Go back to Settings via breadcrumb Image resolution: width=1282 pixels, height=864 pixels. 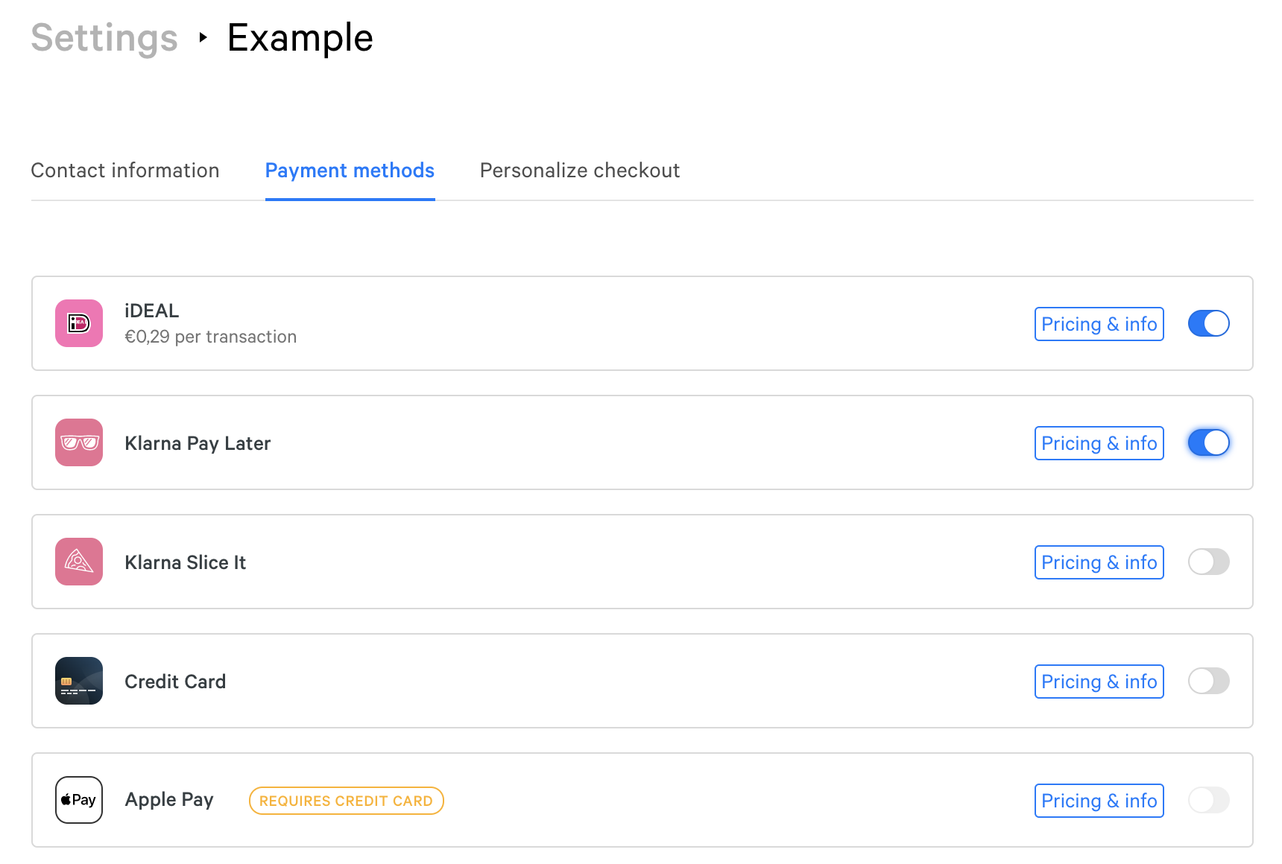[104, 37]
